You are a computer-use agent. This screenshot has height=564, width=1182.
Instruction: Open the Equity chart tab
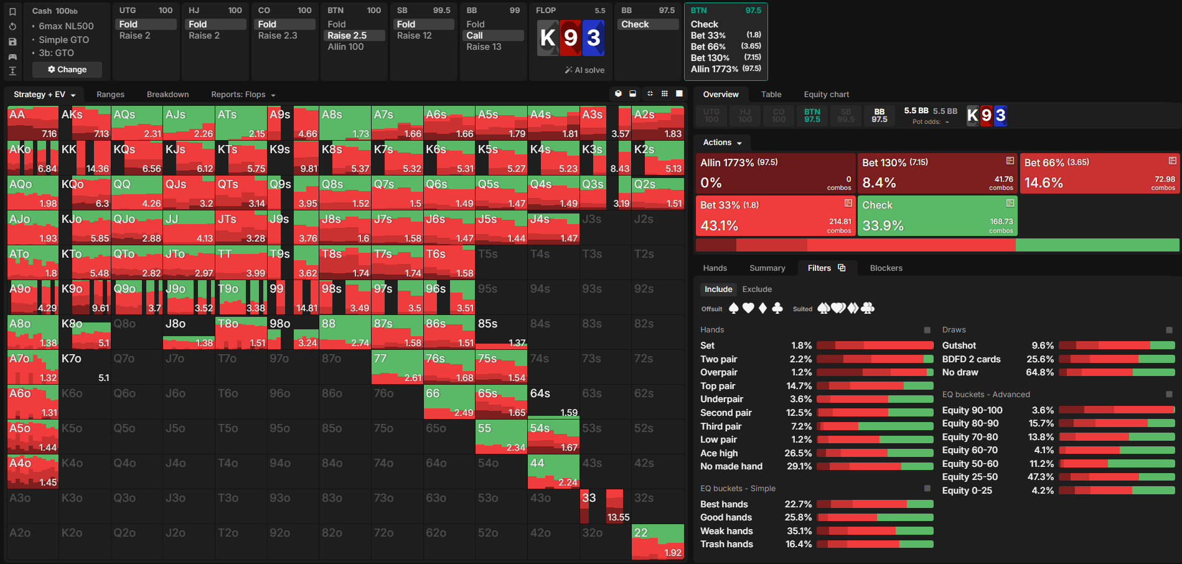826,95
